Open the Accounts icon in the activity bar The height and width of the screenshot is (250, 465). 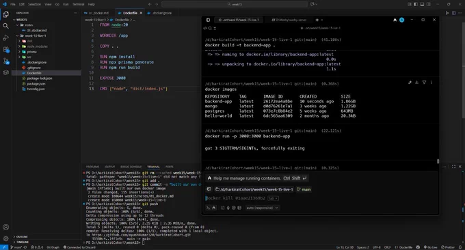pyautogui.click(x=5, y=227)
